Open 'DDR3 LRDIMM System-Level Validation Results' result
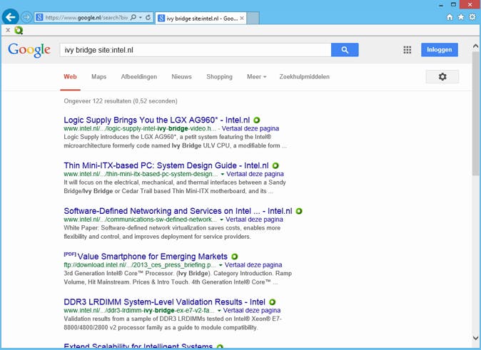 [165, 302]
